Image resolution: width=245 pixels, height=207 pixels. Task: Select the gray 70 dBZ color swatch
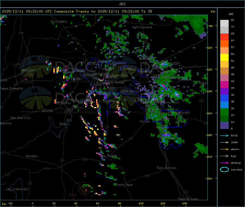point(224,30)
